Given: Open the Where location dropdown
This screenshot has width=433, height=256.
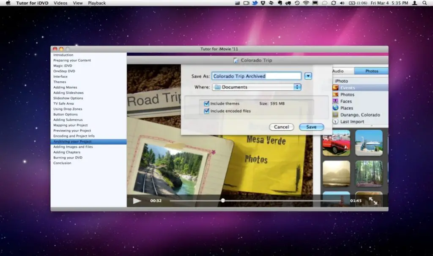Looking at the screenshot, I should tap(257, 87).
